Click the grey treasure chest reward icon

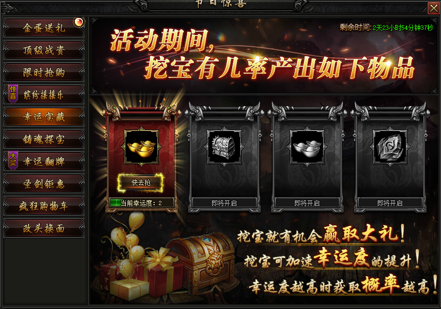click(224, 147)
